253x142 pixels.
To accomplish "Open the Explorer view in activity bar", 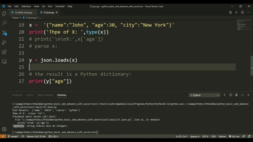I will [4, 13].
